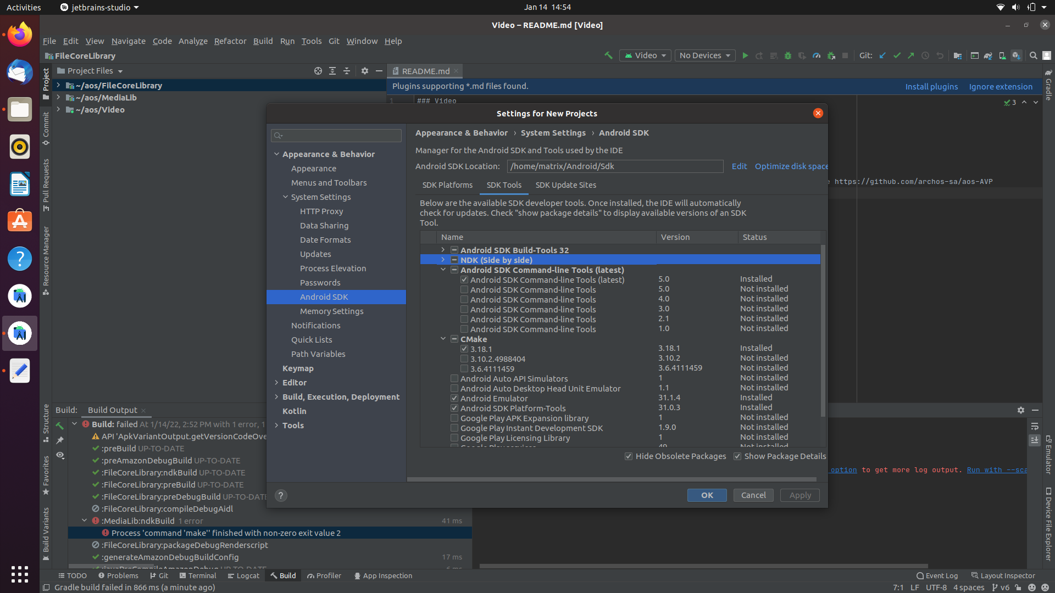Open Search Everywhere with the magnifier icon
This screenshot has height=593, width=1055.
1033,55
